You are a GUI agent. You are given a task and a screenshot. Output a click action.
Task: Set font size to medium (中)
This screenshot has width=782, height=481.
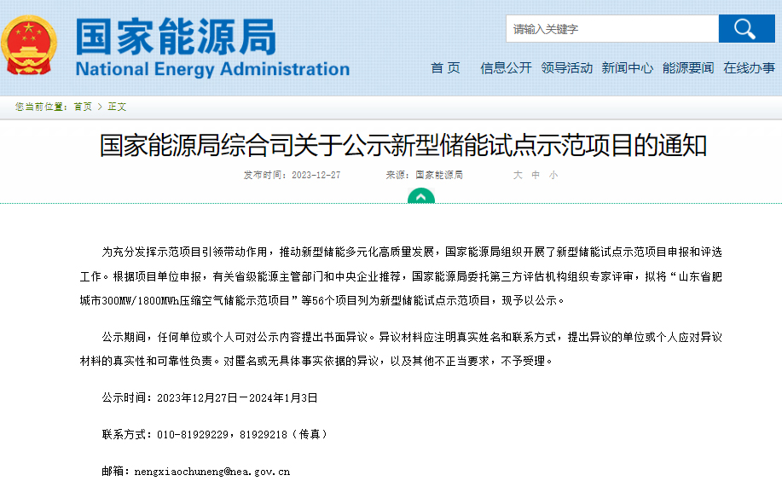[536, 175]
